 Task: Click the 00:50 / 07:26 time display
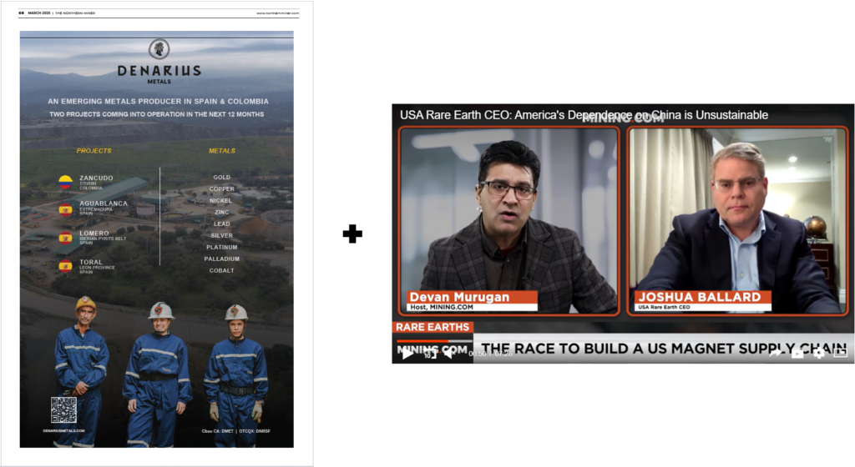click(x=491, y=354)
